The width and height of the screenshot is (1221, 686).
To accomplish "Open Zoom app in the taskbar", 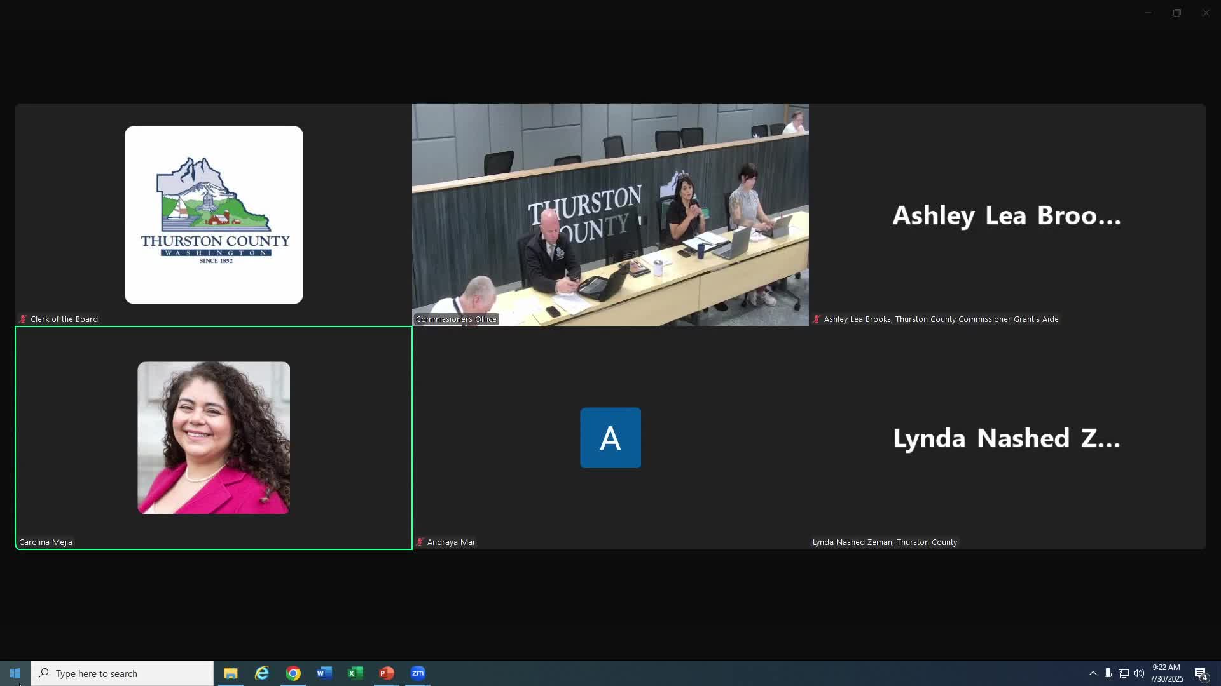I will [x=418, y=673].
